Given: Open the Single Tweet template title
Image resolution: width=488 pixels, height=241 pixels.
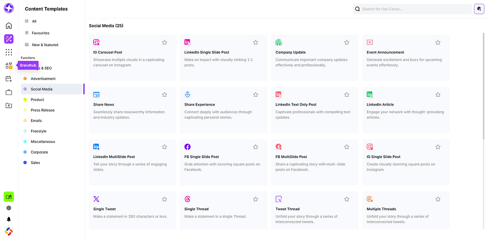Looking at the screenshot, I should click(105, 209).
